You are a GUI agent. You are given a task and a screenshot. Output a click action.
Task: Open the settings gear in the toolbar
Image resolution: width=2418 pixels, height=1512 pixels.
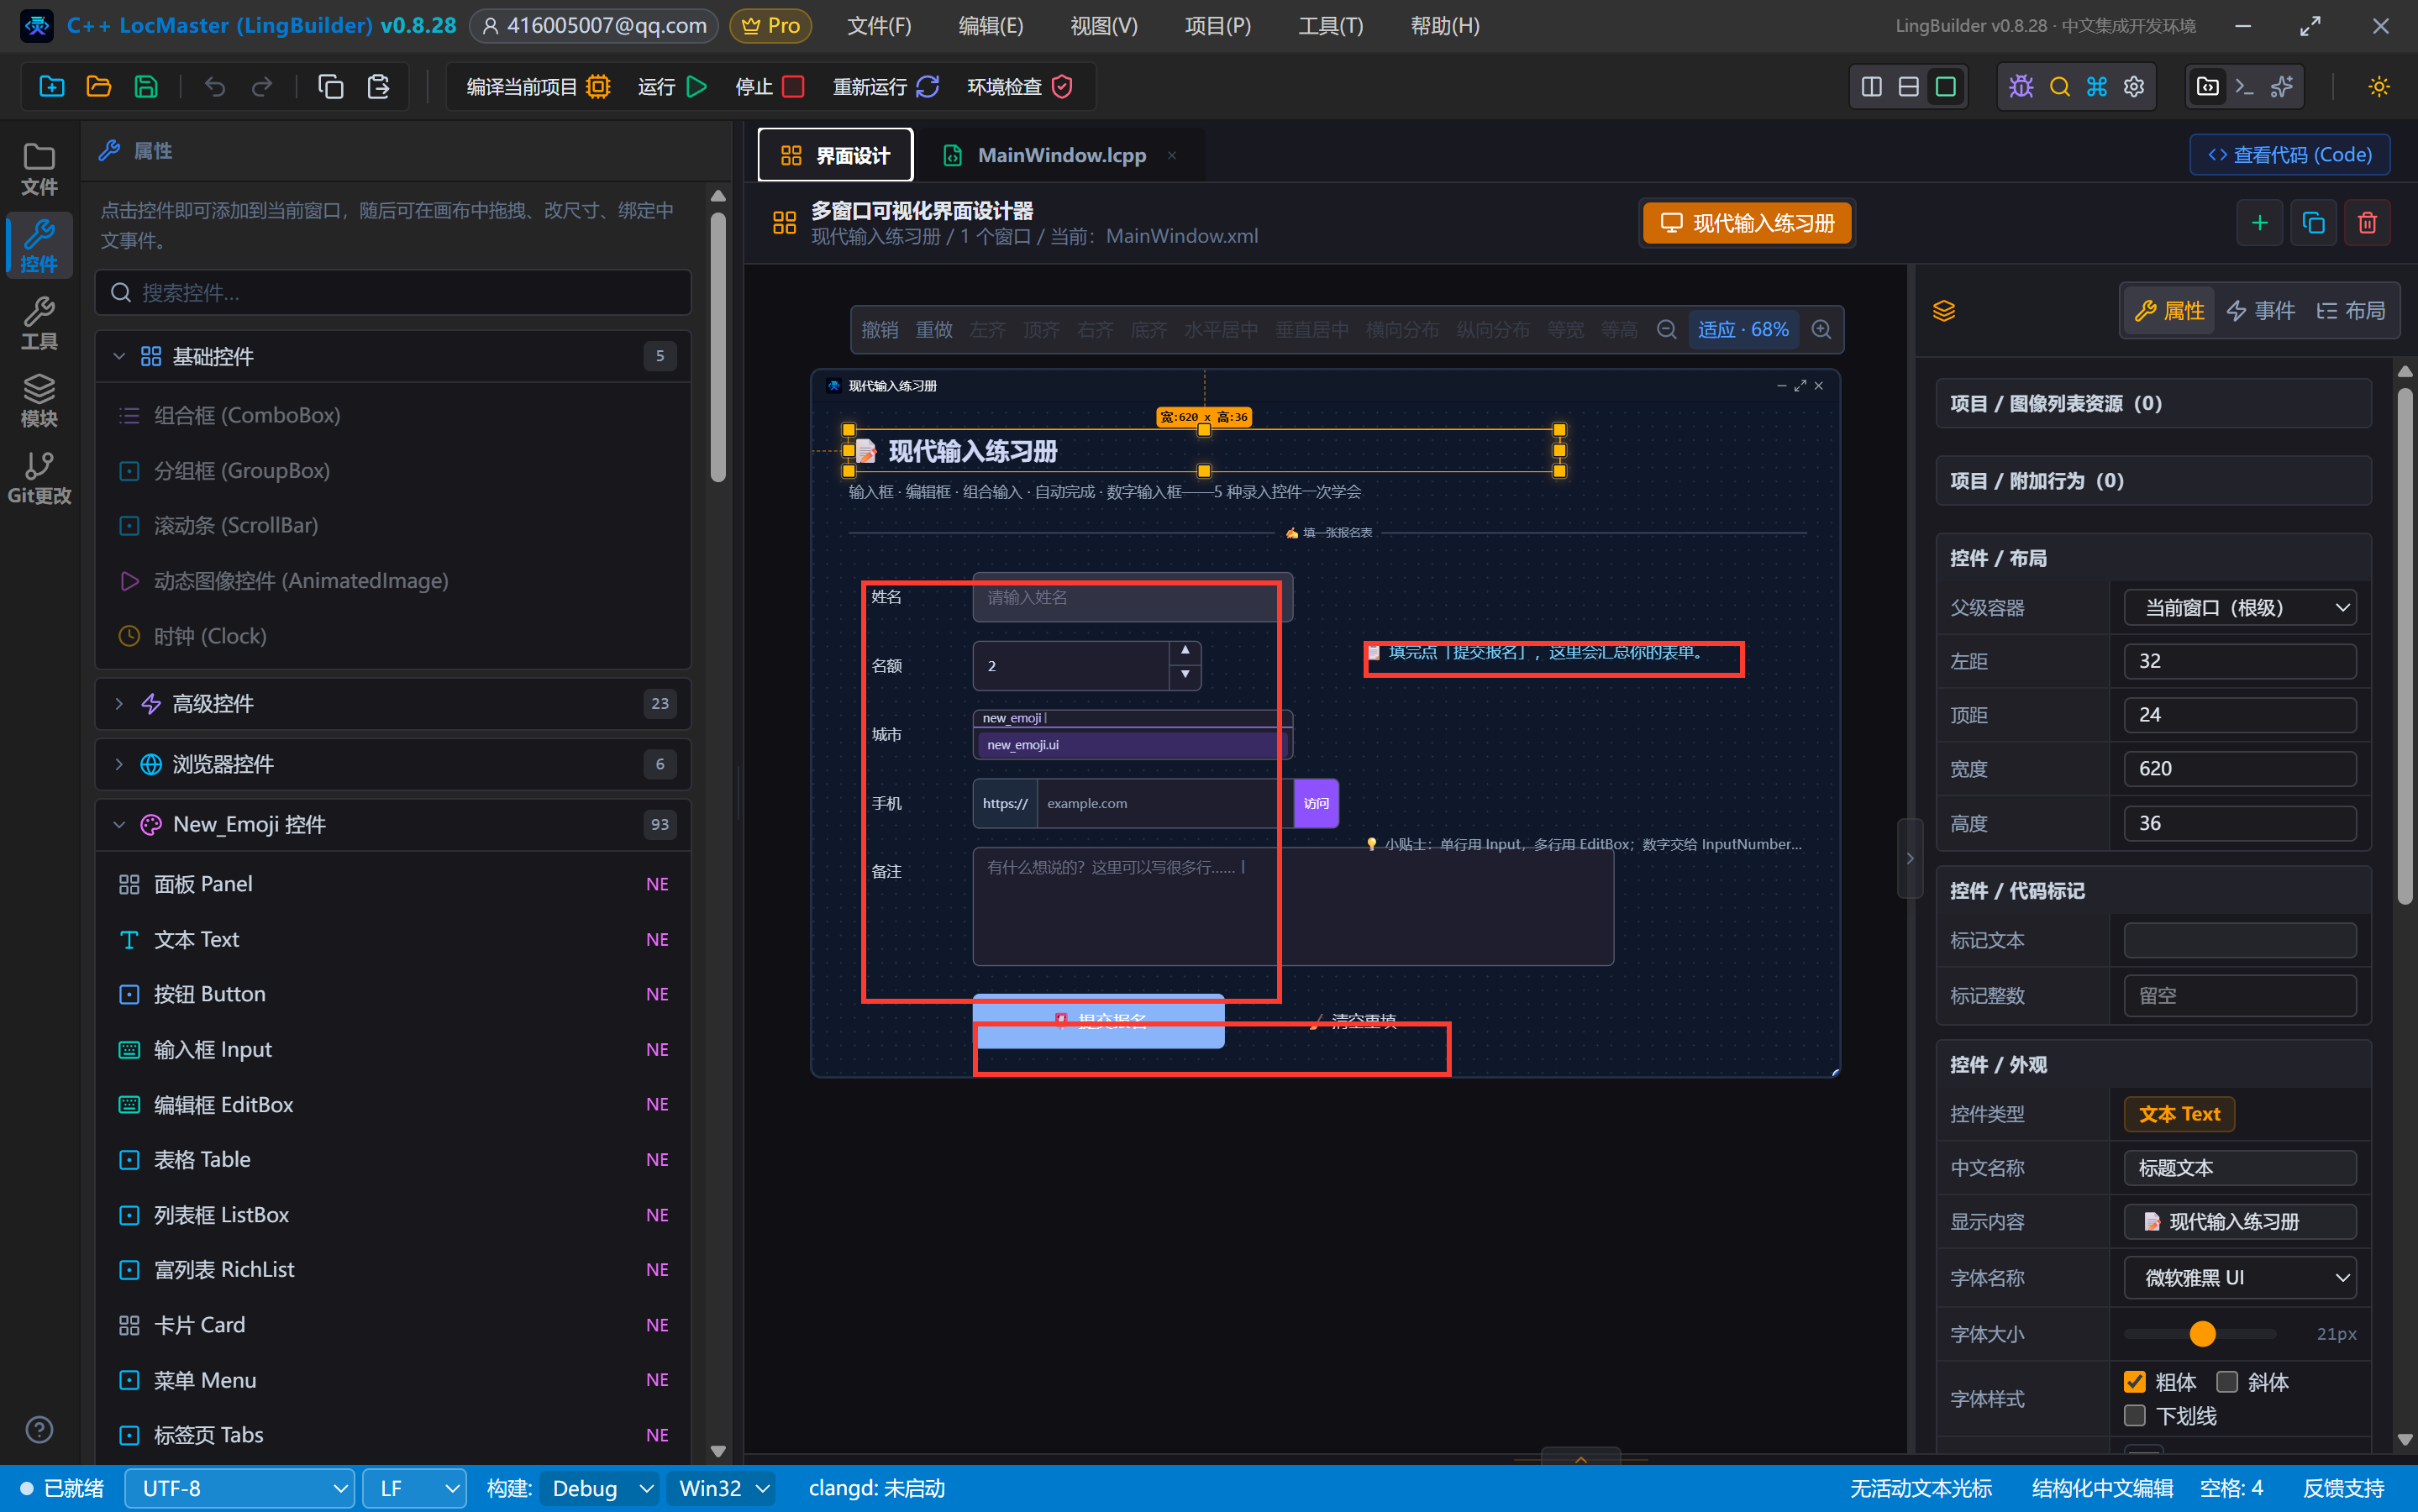coord(2134,87)
